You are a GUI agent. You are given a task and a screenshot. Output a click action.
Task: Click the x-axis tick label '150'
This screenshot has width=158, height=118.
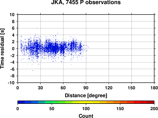tap(131, 88)
